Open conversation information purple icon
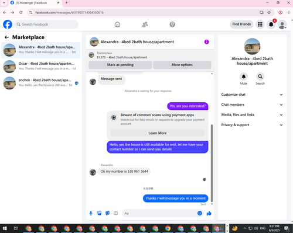293x233 pixels. tap(207, 42)
